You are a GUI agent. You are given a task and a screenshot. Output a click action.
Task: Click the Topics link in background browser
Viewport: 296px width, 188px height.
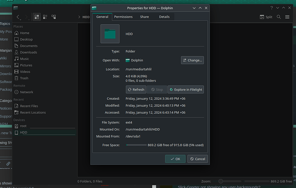pyautogui.click(x=5, y=24)
